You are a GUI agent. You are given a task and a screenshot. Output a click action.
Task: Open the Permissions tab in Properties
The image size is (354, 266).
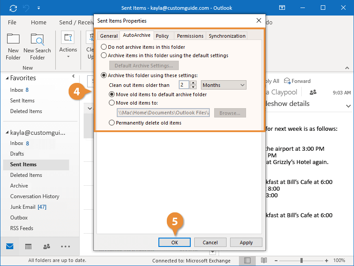pyautogui.click(x=190, y=36)
